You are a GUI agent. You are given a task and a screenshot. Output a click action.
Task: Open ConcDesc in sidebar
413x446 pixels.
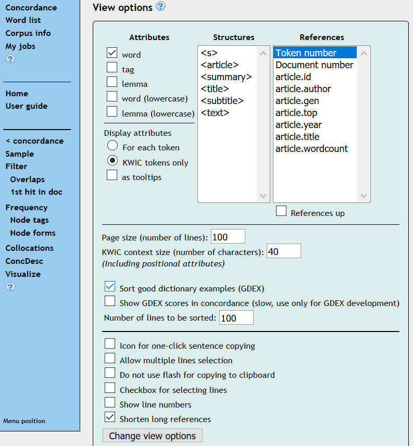tap(24, 261)
